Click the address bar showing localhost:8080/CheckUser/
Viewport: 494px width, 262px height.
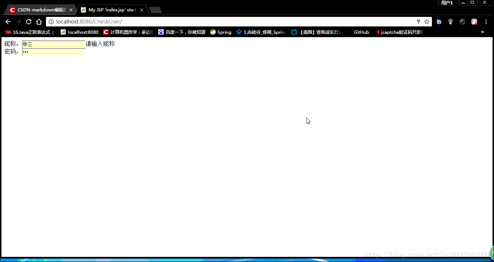[x=221, y=22]
